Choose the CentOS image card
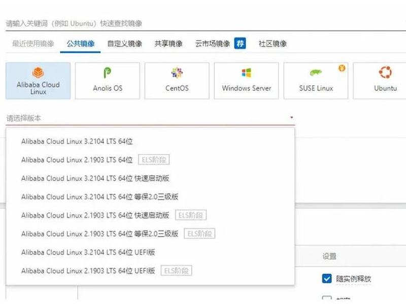Viewport: 406px width, 304px height. coord(177,81)
